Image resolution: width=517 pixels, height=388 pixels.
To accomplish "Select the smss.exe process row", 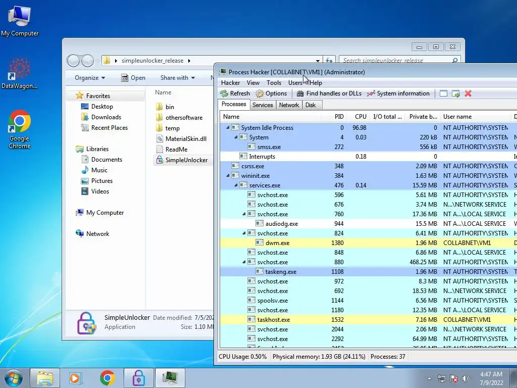I will pos(368,147).
